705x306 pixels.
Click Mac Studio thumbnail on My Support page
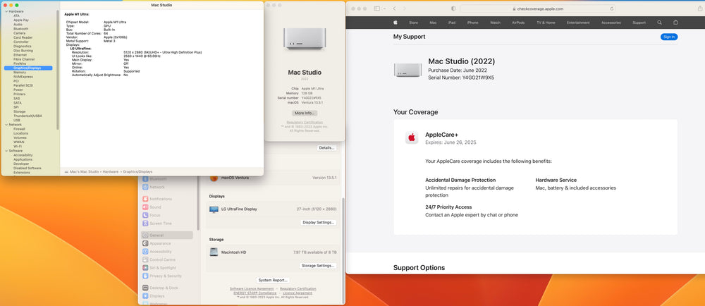coord(407,70)
